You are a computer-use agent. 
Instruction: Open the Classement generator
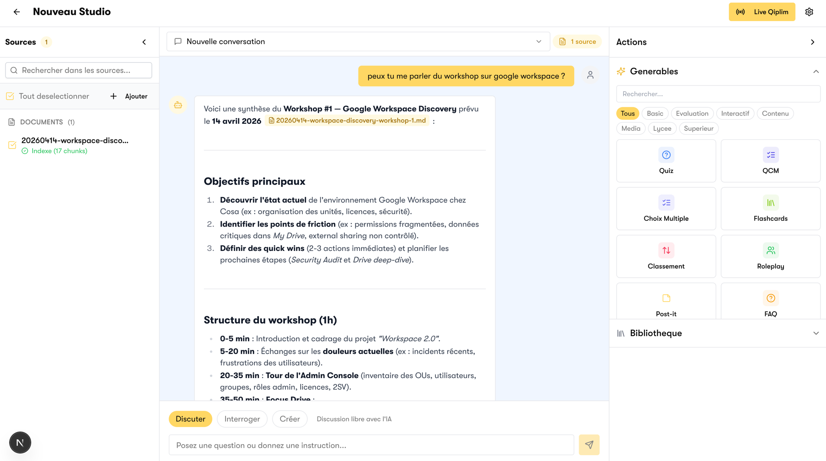tap(666, 256)
